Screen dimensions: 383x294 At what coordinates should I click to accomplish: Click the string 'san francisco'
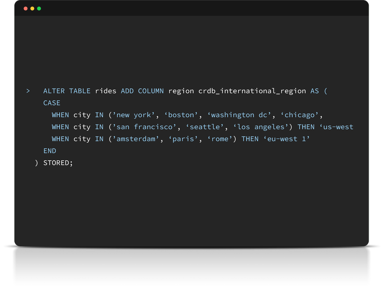pos(146,127)
